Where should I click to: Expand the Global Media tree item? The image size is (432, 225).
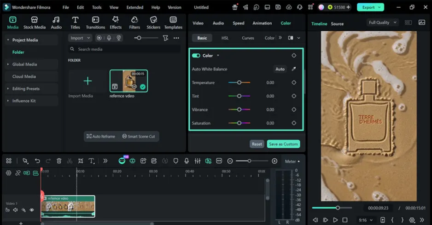(8, 64)
